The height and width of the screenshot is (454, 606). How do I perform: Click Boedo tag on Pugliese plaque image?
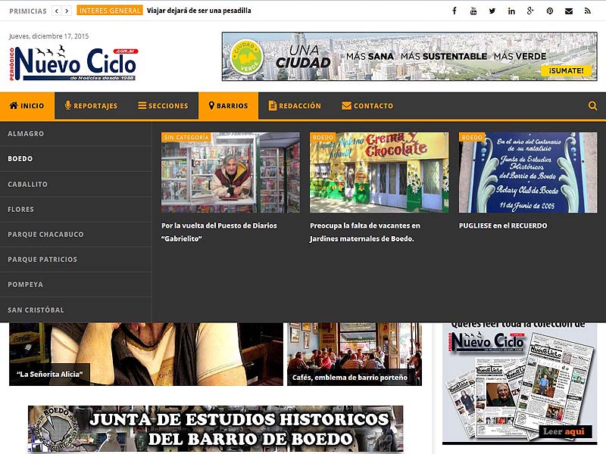pos(472,138)
